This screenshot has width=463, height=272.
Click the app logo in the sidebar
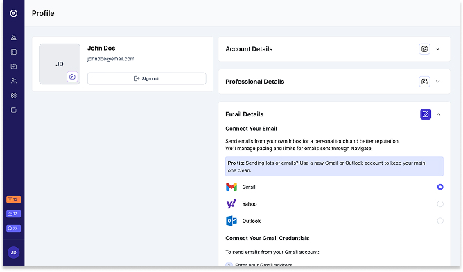(14, 13)
